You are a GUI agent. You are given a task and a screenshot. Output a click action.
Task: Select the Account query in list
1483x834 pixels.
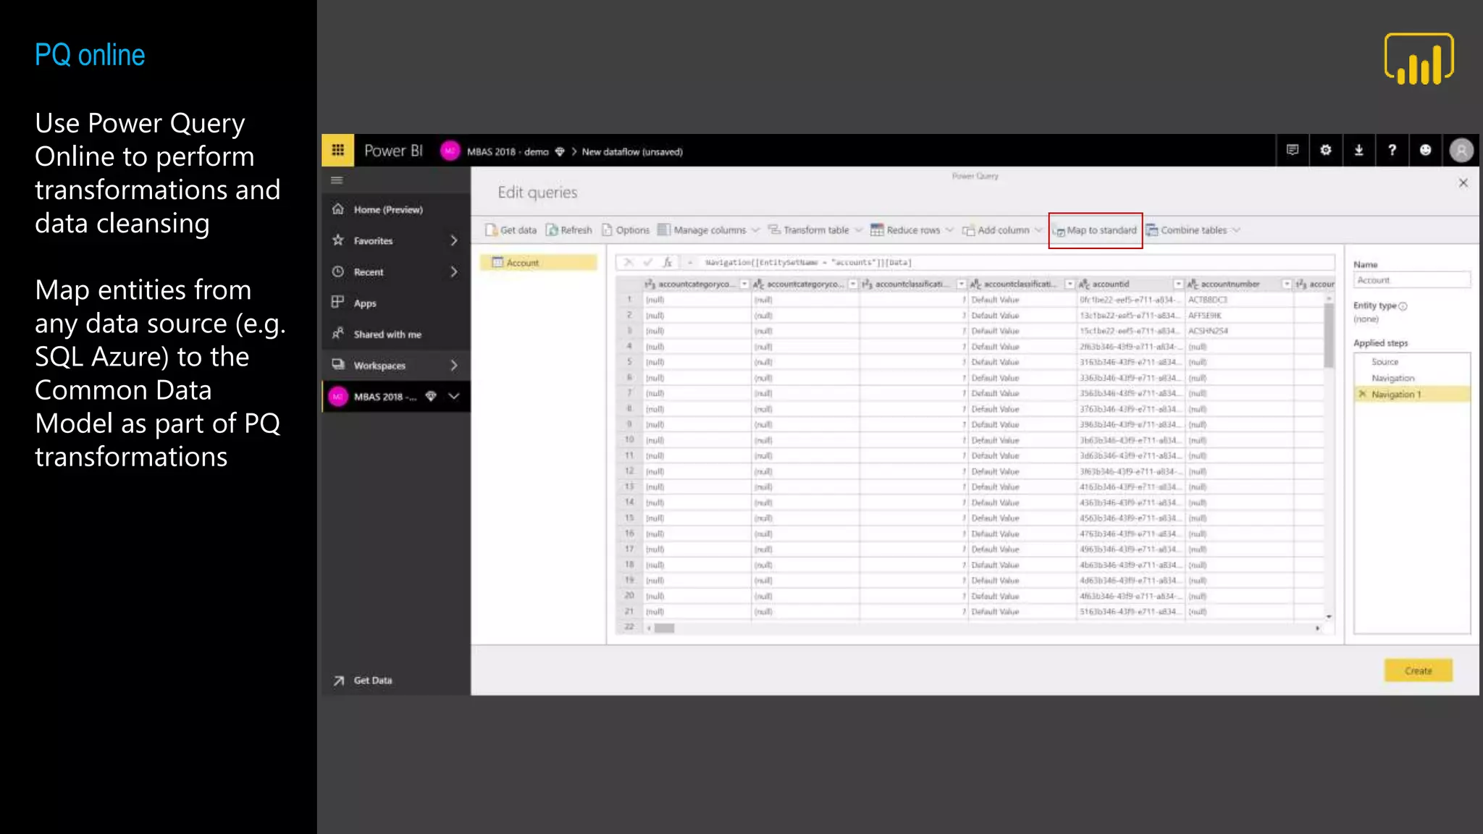[x=538, y=262]
